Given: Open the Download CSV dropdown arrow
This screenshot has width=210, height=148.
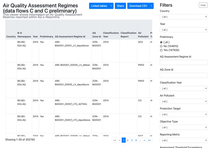Looking at the screenshot, I should 151,6.
